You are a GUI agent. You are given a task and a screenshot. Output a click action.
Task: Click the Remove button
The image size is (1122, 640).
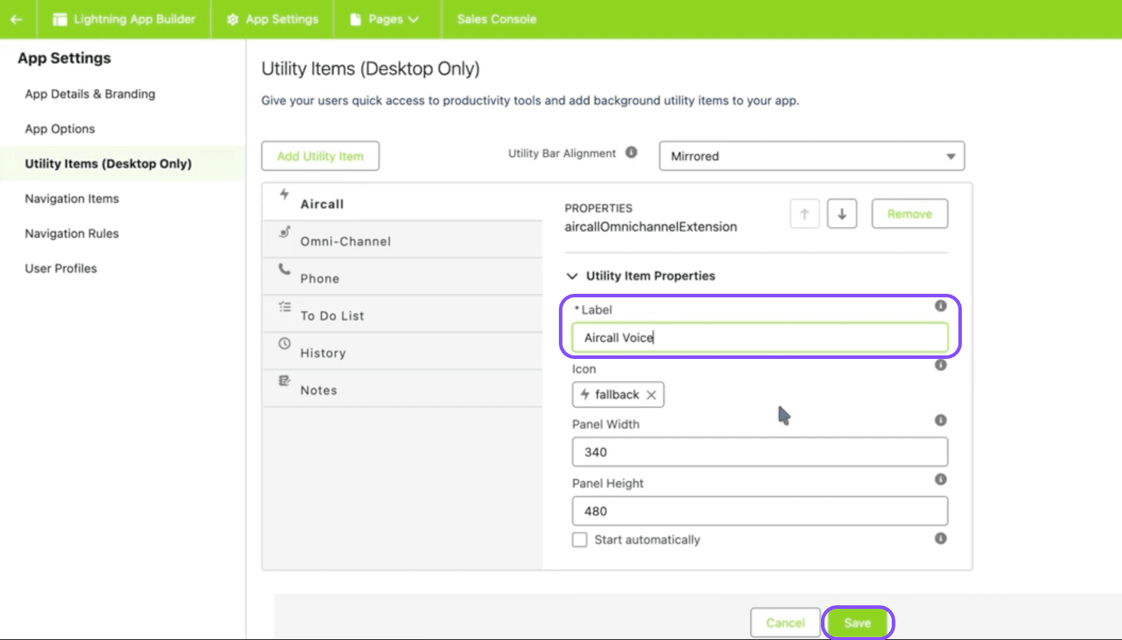pos(909,214)
